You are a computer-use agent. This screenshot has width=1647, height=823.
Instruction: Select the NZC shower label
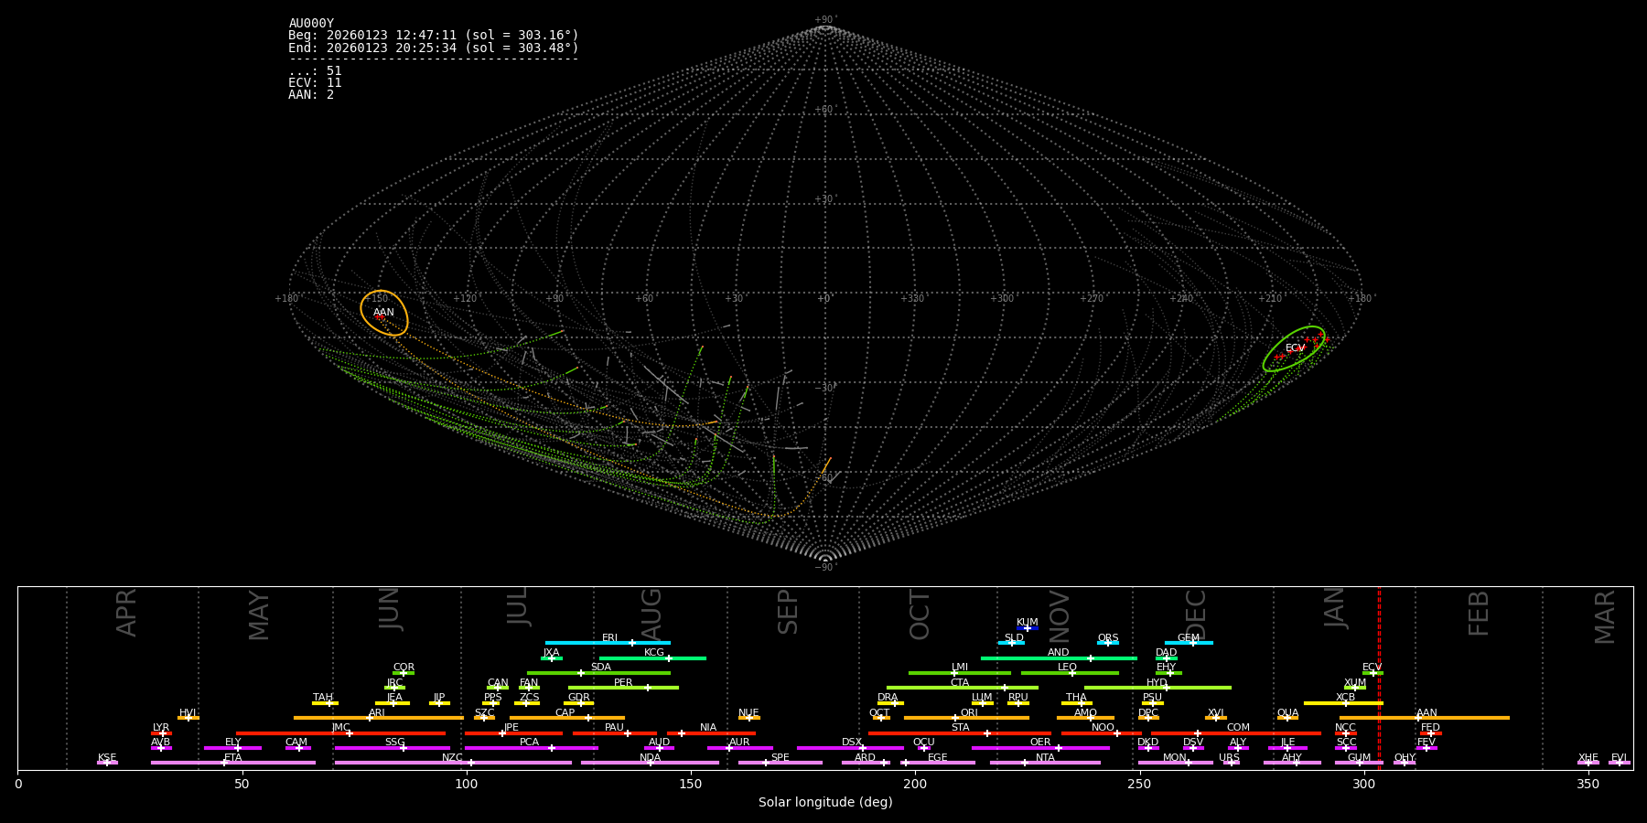[x=453, y=758]
